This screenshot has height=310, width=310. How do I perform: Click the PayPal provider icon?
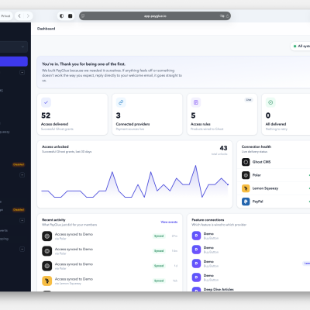(x=246, y=201)
